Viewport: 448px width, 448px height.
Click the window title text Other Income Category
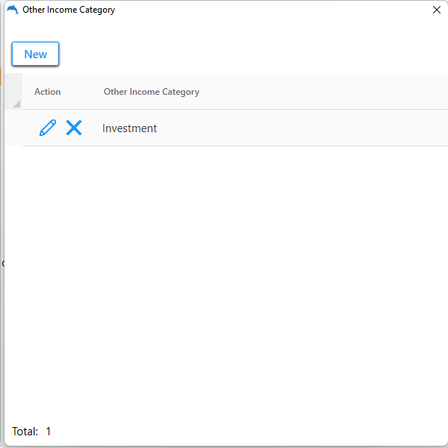point(69,10)
